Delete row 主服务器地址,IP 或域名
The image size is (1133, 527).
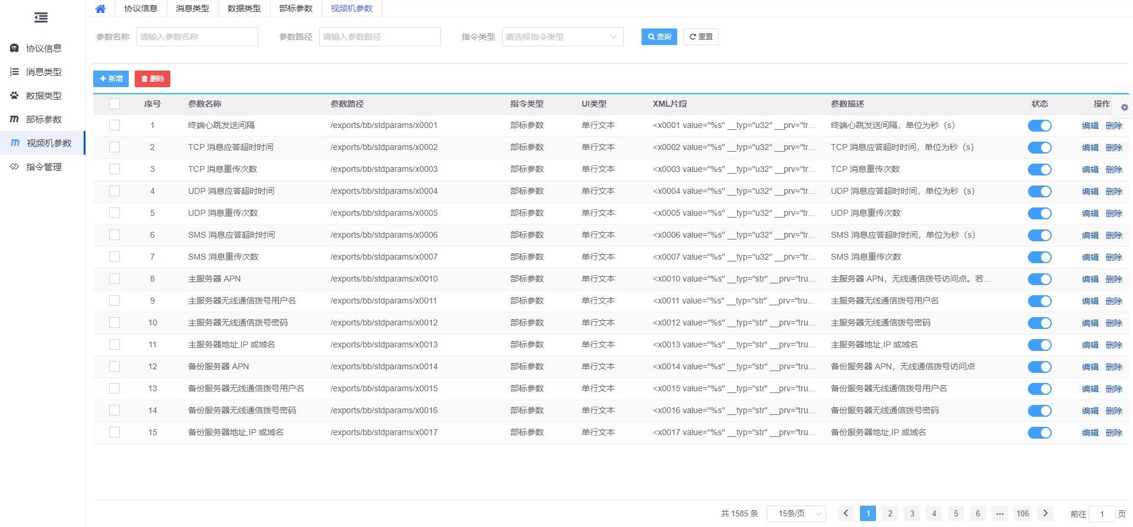(1114, 345)
